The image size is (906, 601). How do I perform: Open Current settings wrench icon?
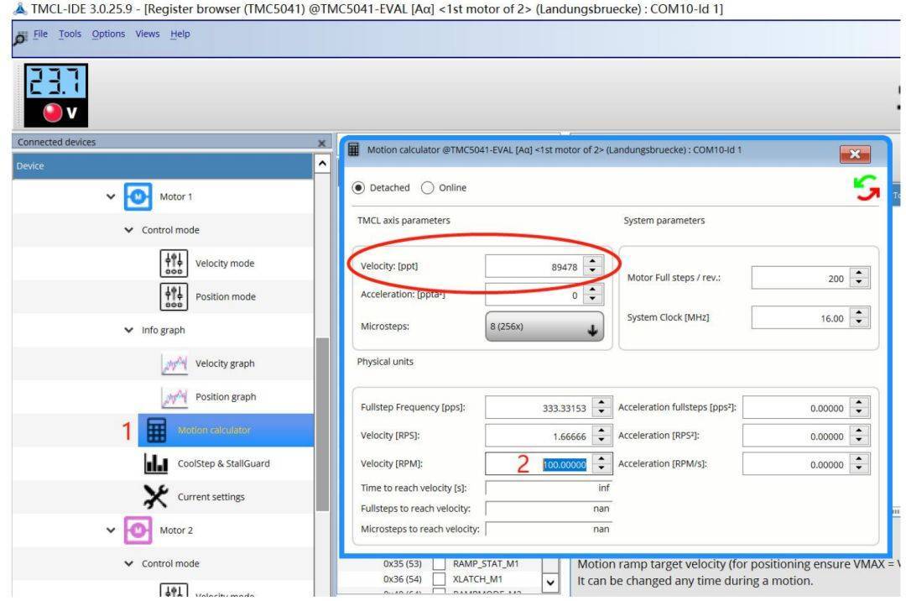click(158, 496)
